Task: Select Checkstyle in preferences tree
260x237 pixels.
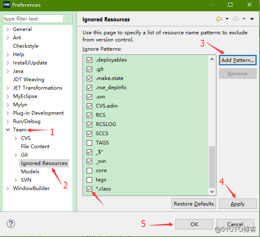Action: coord(26,46)
